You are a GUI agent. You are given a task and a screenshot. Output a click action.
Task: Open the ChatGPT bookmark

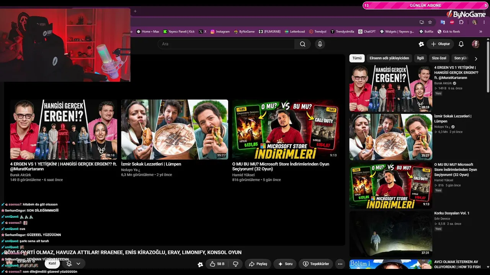click(367, 32)
